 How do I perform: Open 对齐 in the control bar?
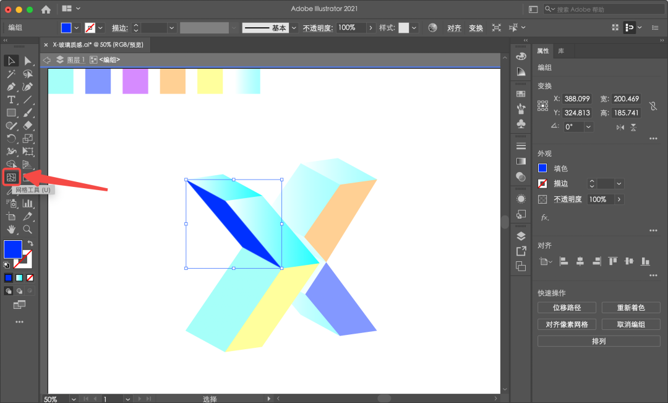point(454,28)
